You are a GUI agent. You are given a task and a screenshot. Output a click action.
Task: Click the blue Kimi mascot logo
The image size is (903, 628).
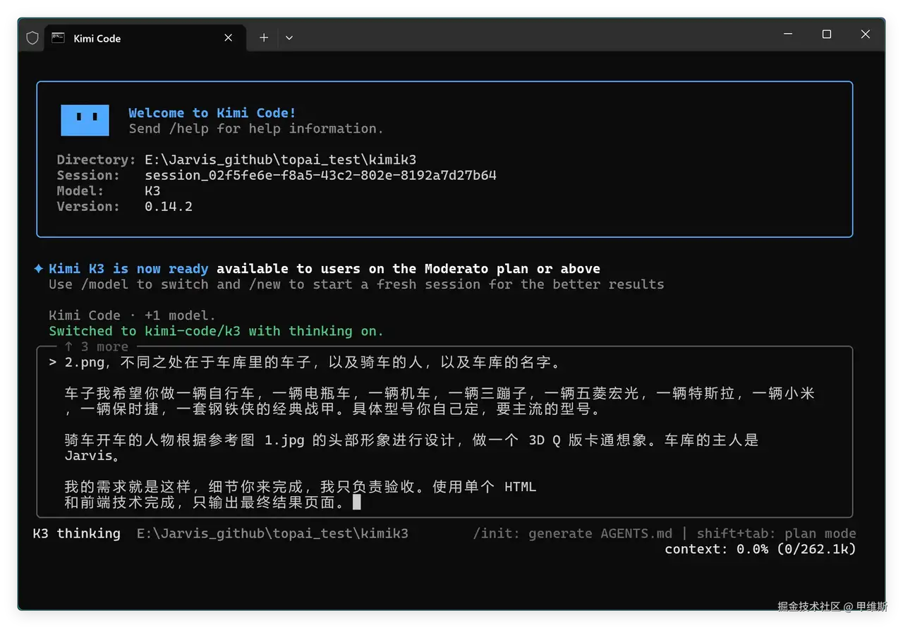[x=85, y=120]
